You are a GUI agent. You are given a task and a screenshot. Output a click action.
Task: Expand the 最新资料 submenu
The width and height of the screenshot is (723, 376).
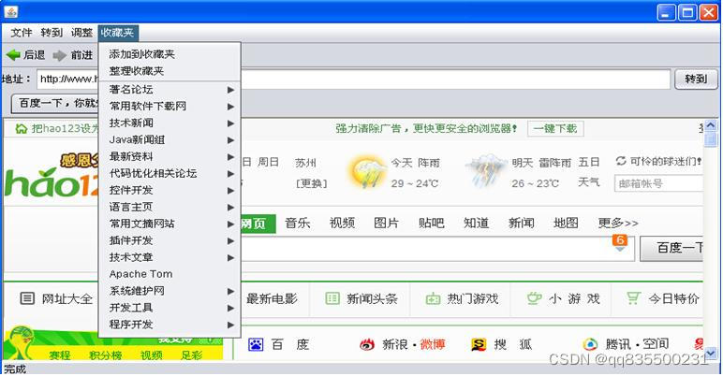(170, 157)
